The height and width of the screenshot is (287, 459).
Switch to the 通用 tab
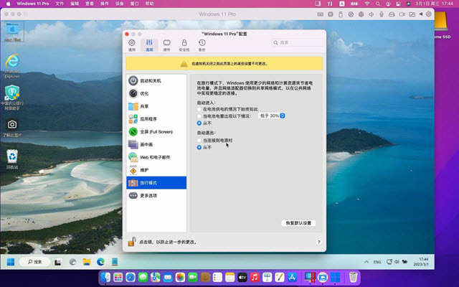click(x=132, y=45)
